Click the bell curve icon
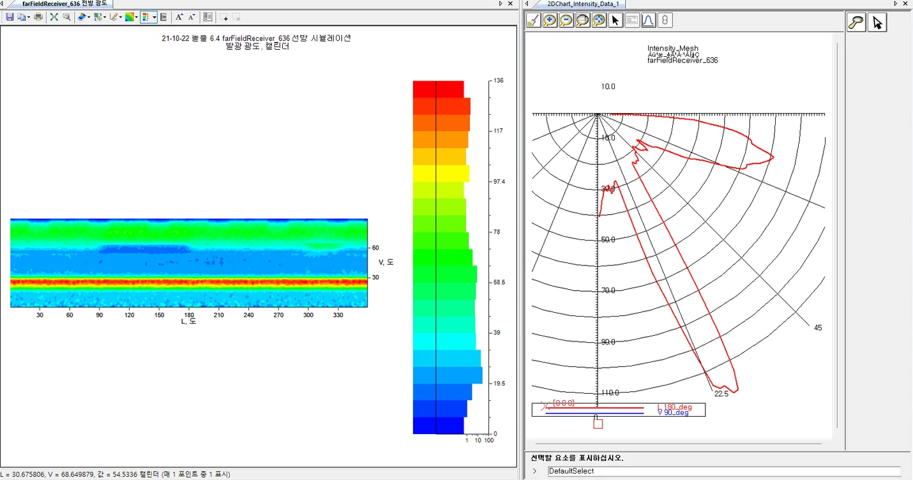 (x=648, y=20)
